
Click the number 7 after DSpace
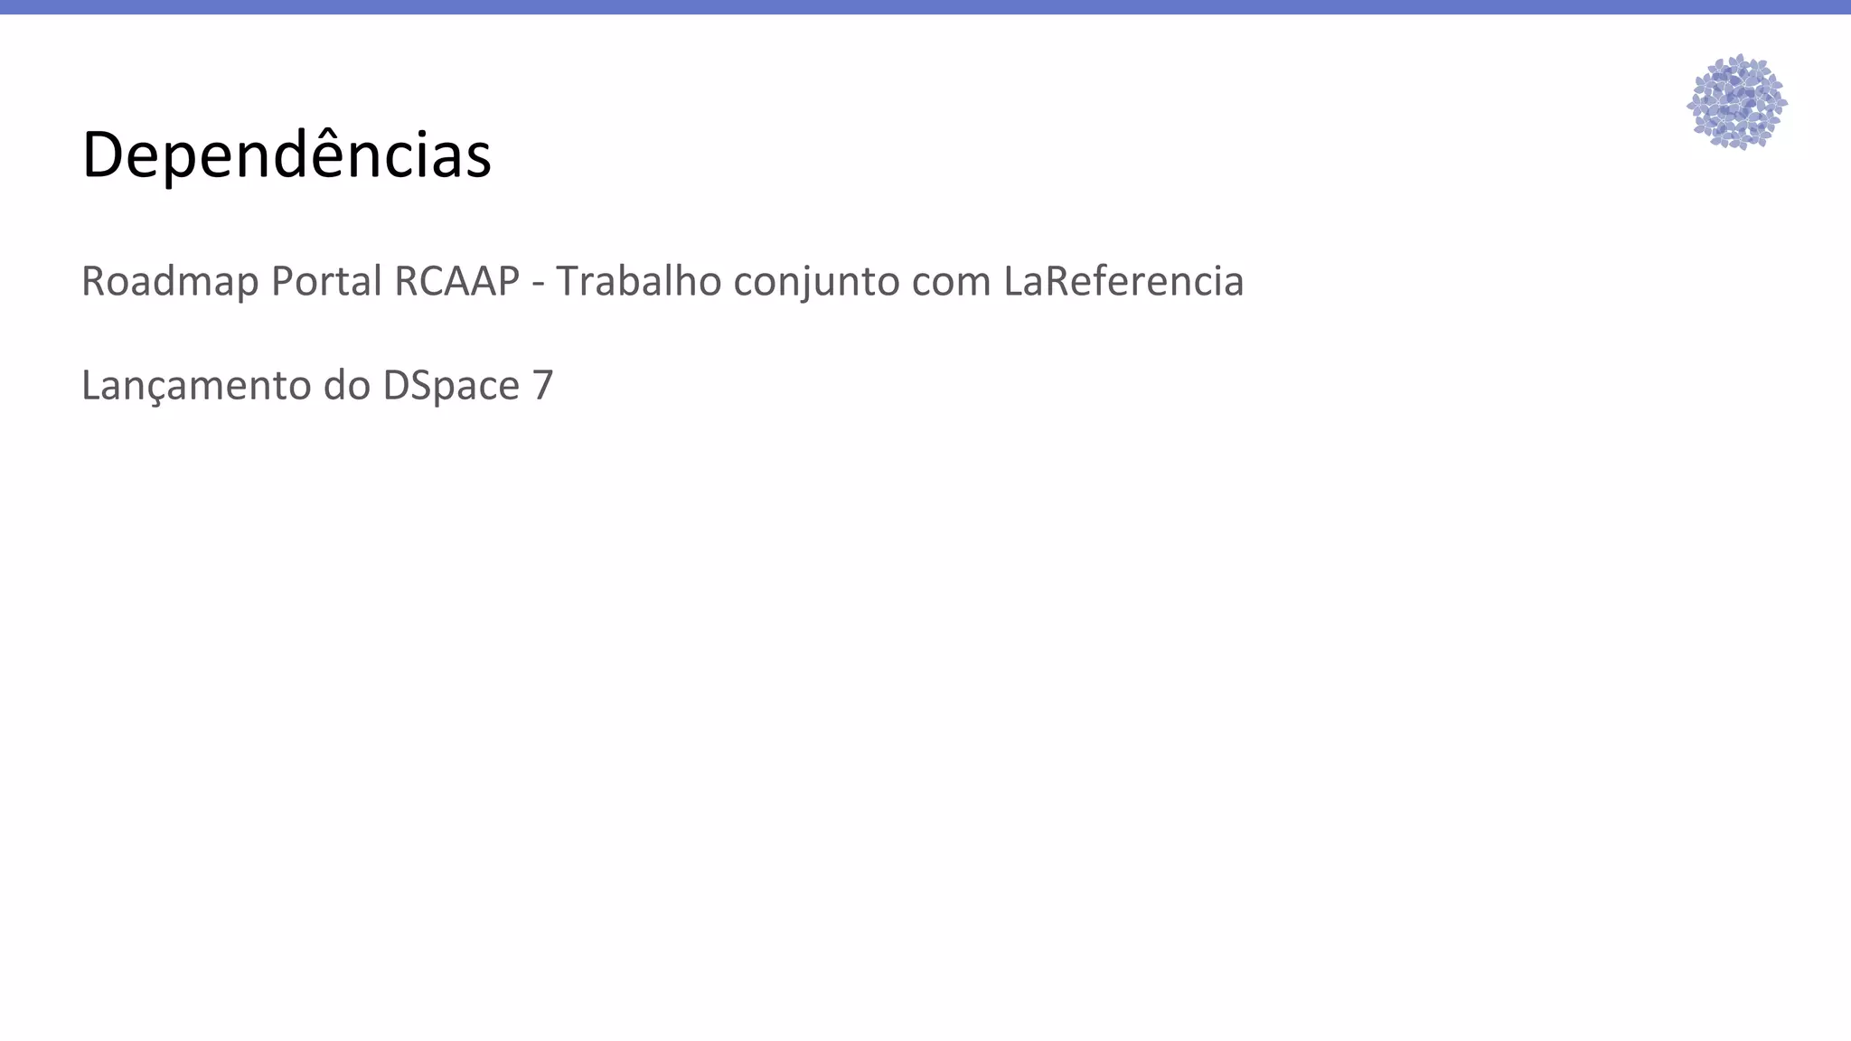542,386
